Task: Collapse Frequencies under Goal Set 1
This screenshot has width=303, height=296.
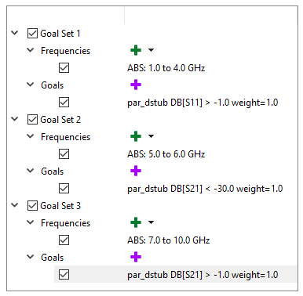Action: point(31,50)
